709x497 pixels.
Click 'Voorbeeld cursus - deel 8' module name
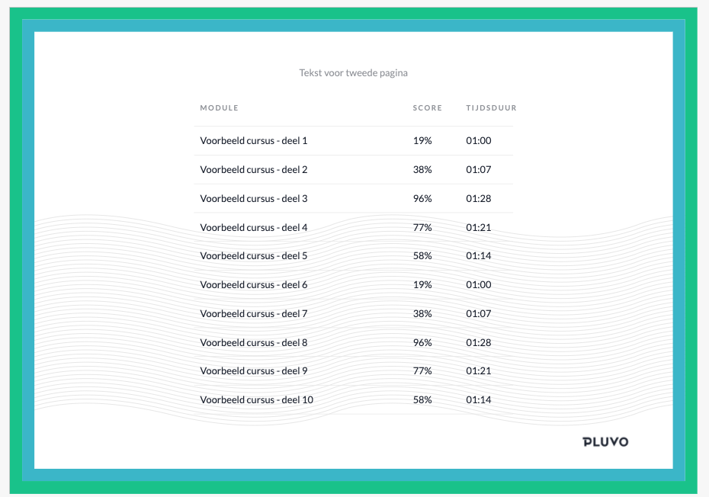pos(253,343)
